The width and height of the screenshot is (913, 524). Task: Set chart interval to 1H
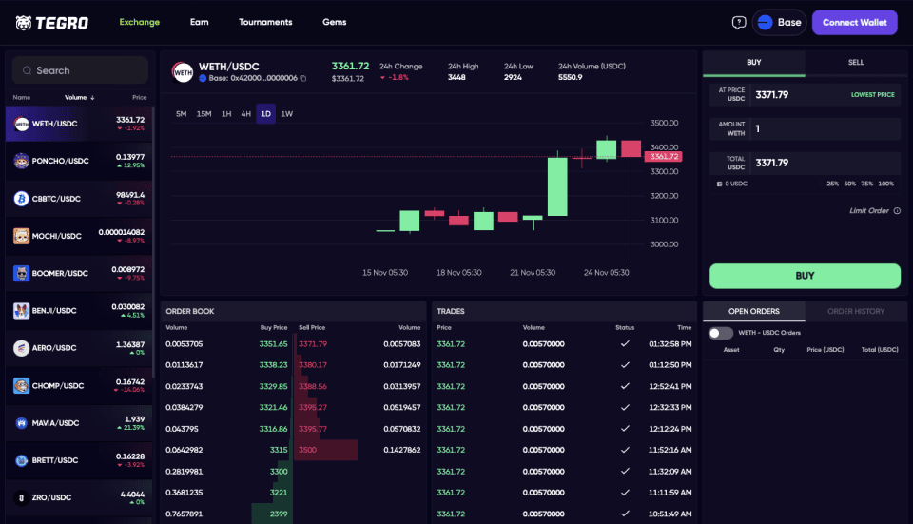click(226, 114)
